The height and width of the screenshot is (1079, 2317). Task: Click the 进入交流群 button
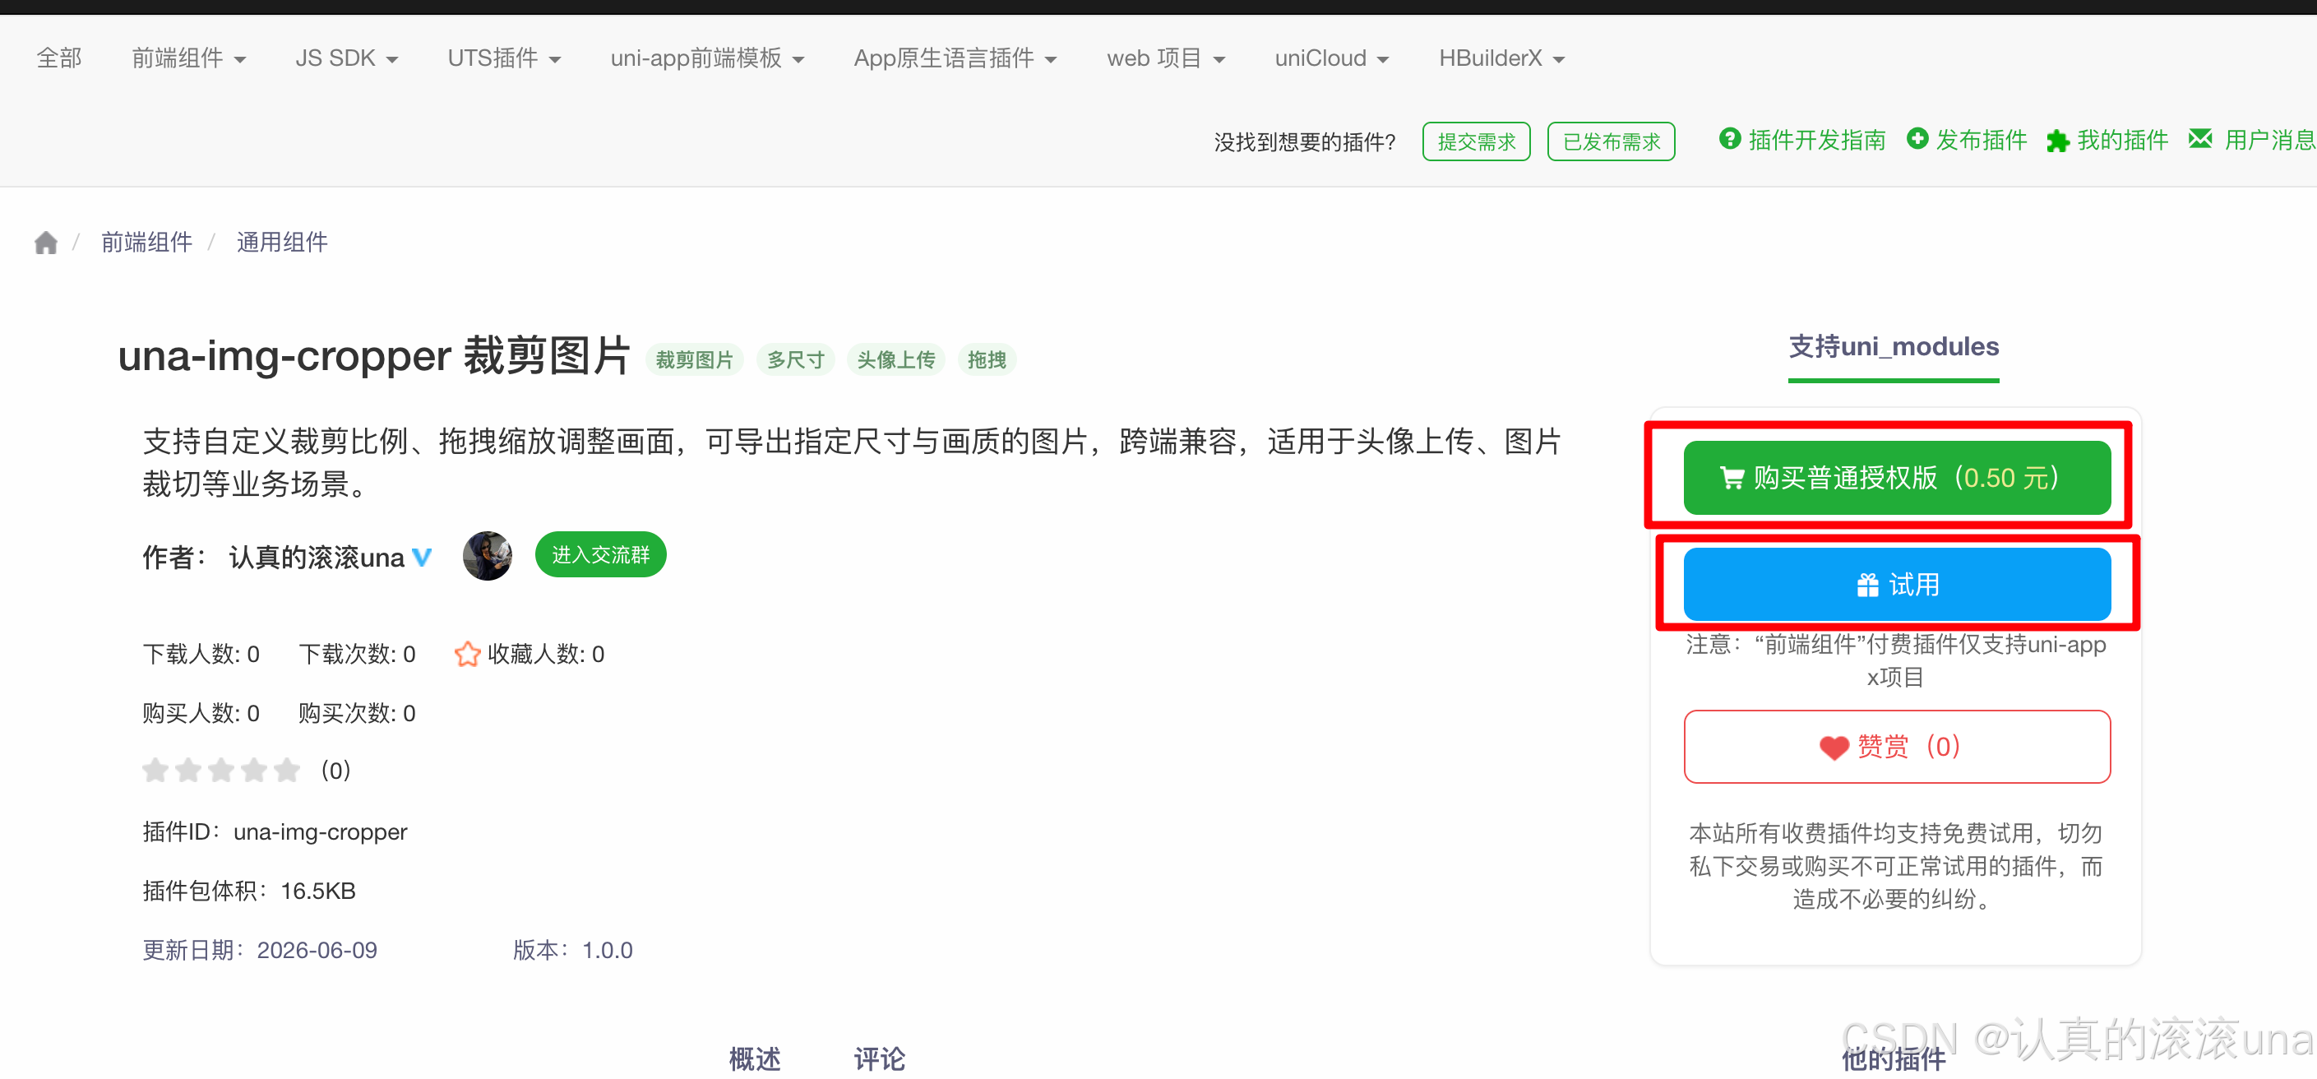pos(600,555)
